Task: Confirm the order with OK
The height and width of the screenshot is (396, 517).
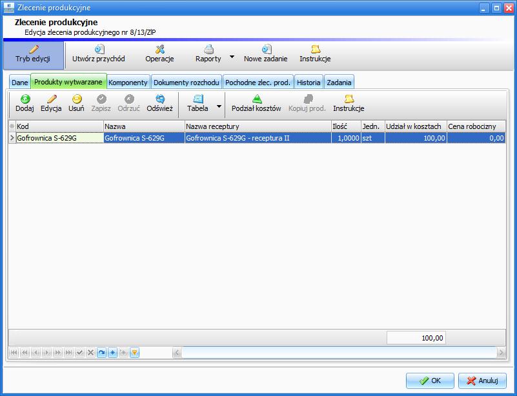Action: 430,381
